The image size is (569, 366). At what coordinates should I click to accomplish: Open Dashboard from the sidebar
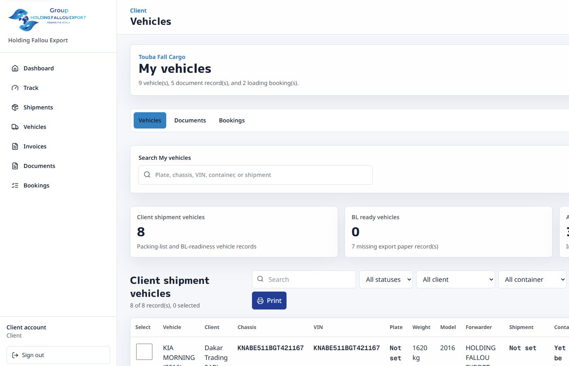(x=59, y=68)
